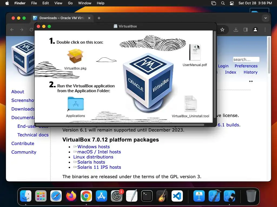Launch GarageBand from the Dock
Screen dimensions: 277x207
click(x=162, y=196)
